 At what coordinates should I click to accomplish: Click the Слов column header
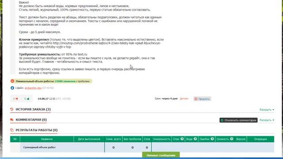pos(147,139)
